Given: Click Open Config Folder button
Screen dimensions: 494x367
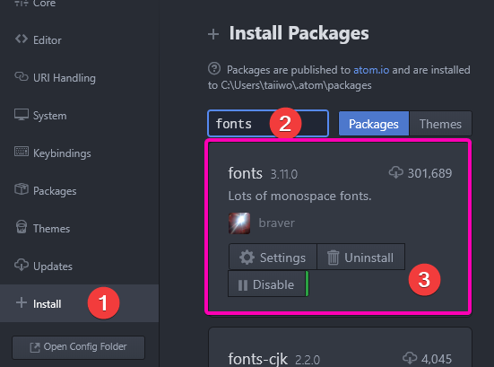Looking at the screenshot, I should click(78, 347).
